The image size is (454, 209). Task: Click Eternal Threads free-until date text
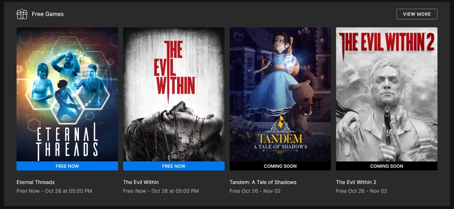(54, 191)
